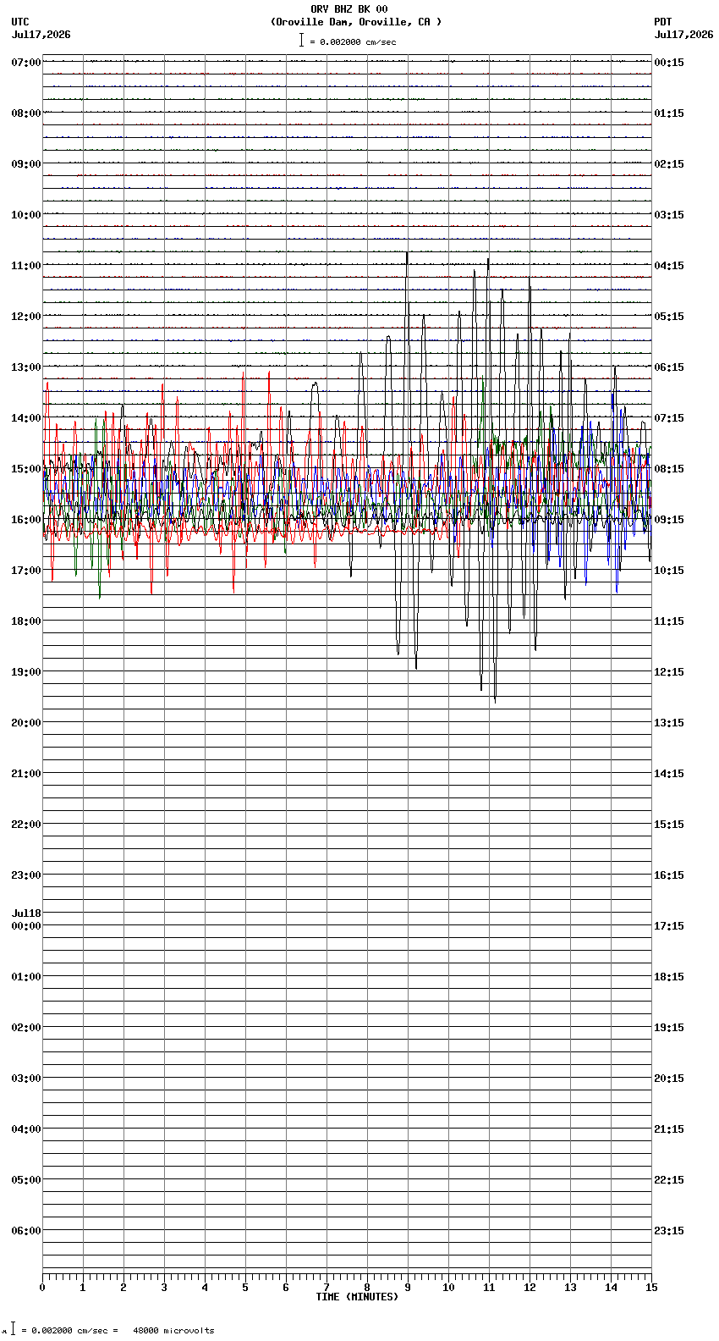Click the '19:00' UTC time label
This screenshot has width=719, height=1341.
pos(26,672)
